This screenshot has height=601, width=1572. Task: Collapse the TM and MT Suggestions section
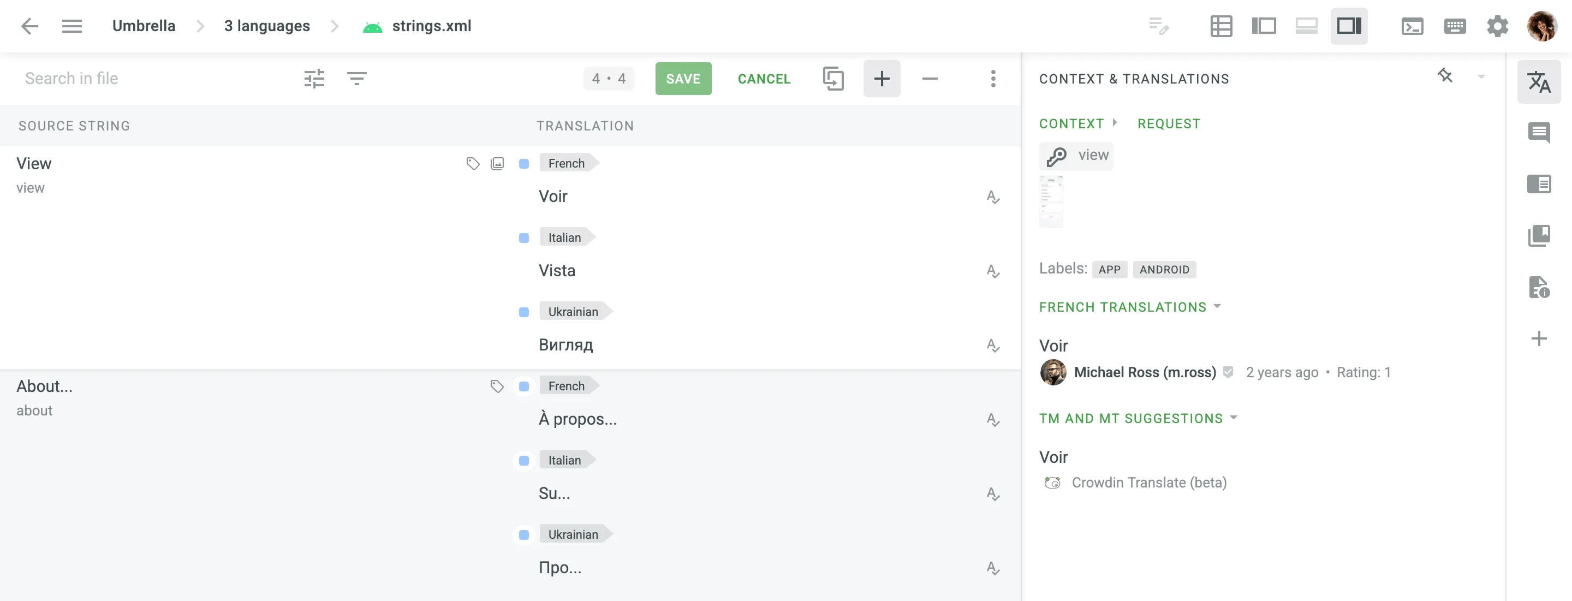tap(1234, 418)
